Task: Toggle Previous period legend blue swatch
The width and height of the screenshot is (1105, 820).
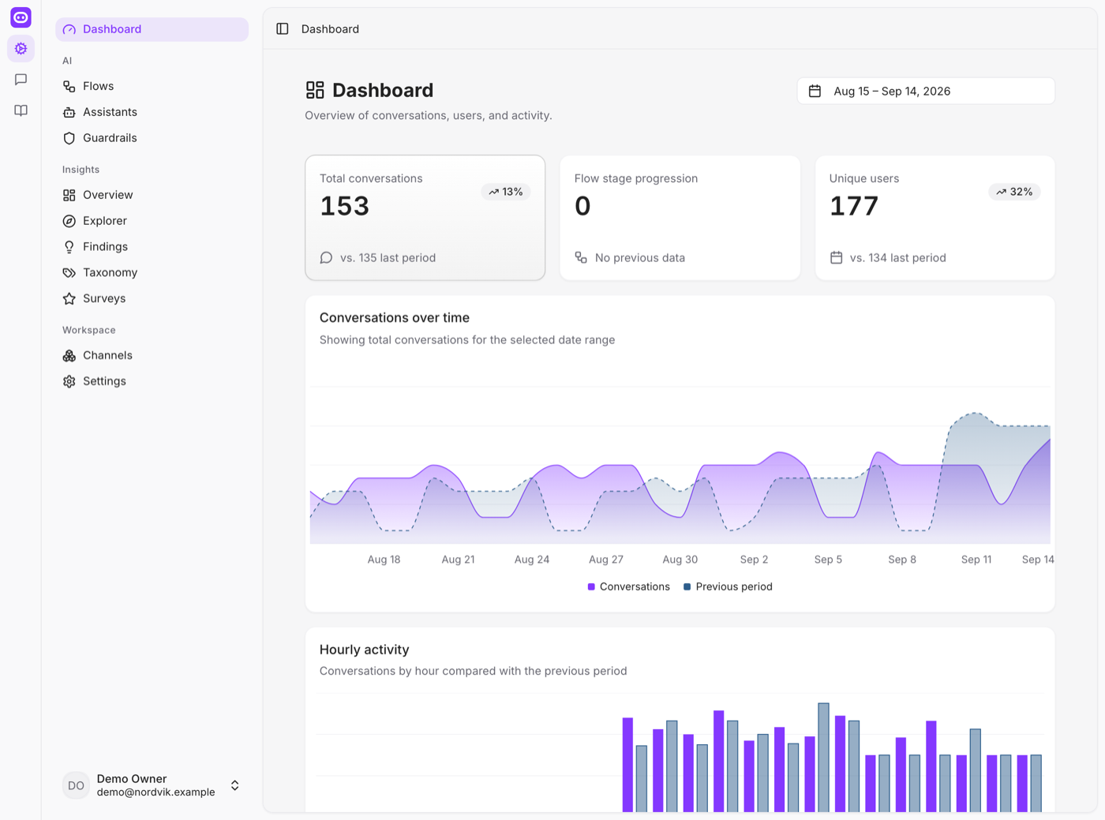Action: pyautogui.click(x=687, y=586)
